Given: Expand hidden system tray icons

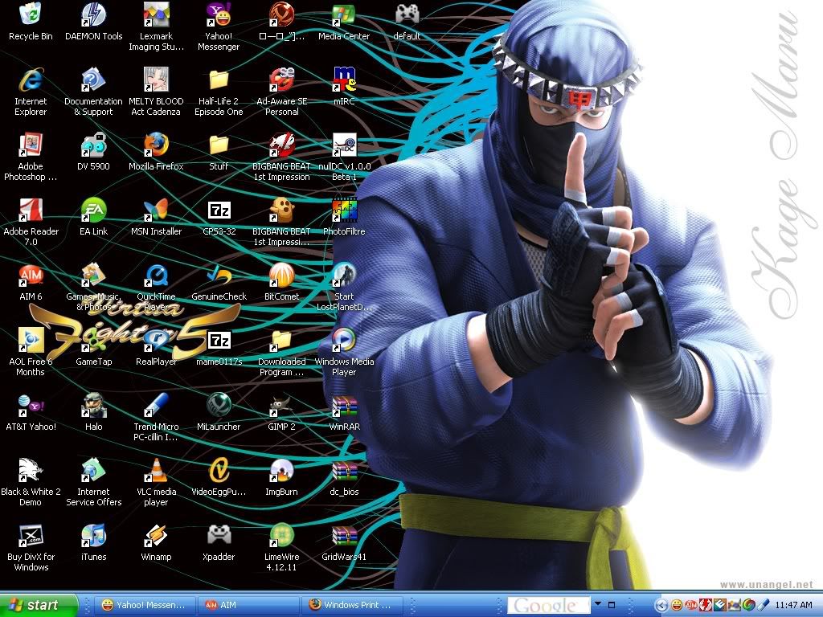Looking at the screenshot, I should click(x=661, y=606).
